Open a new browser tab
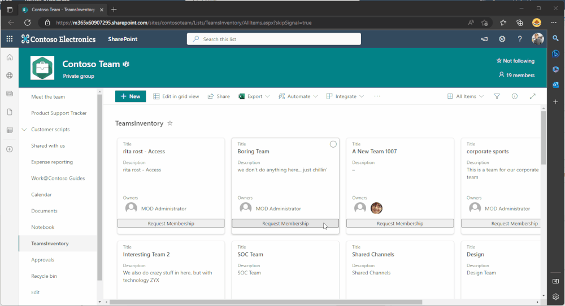 coord(114,10)
